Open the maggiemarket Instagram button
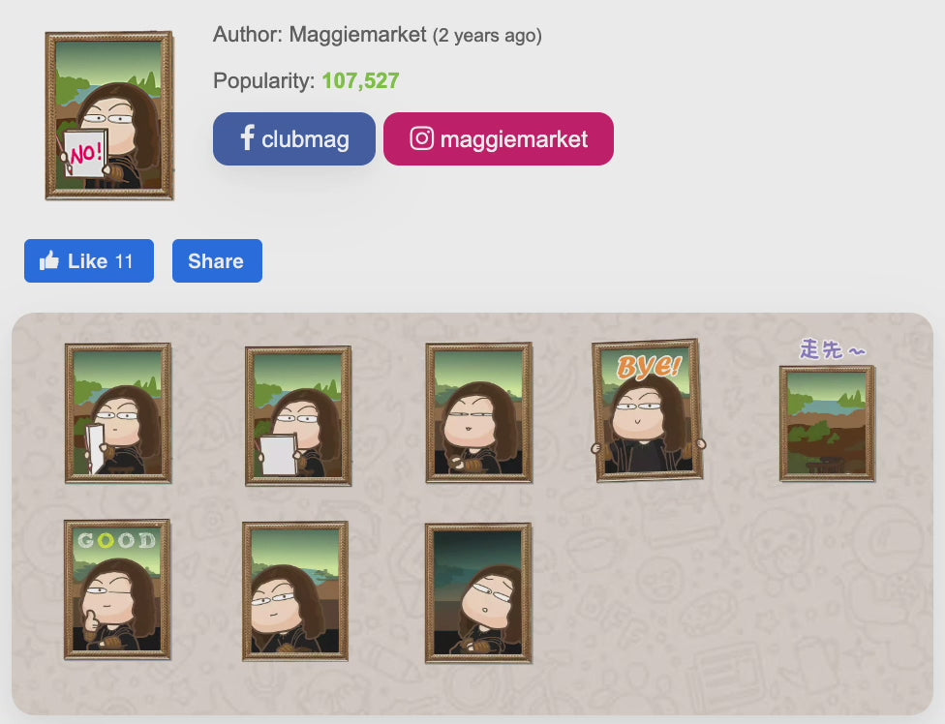The height and width of the screenshot is (724, 945). [x=499, y=138]
